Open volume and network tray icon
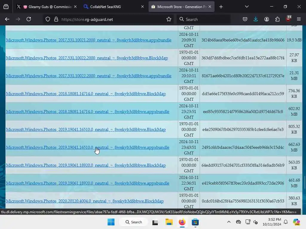Screen dimensions: 306x229 [x=255, y=222]
